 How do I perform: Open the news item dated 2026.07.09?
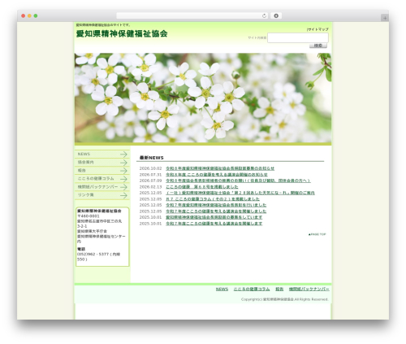click(238, 181)
